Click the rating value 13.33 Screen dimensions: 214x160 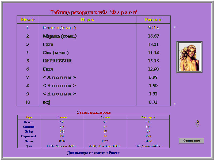click(x=153, y=61)
